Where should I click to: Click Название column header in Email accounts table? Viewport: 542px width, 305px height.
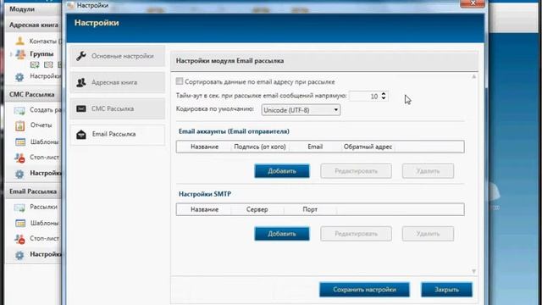204,147
